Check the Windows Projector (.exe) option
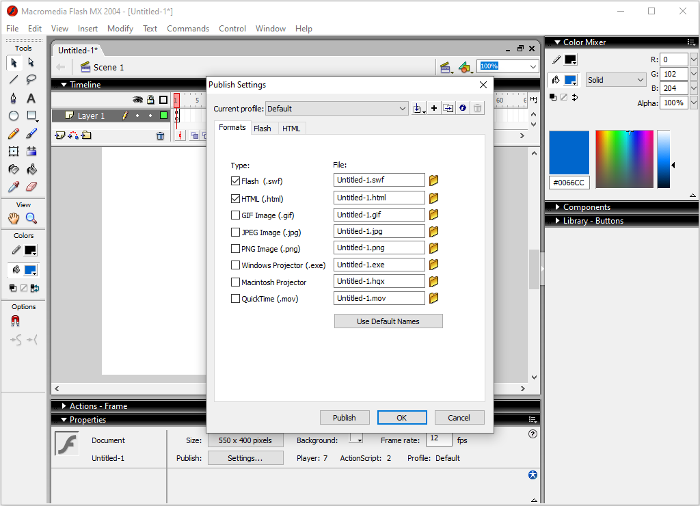 pos(236,265)
